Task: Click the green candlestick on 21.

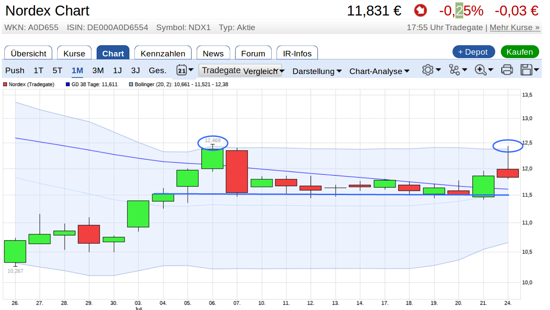Action: (484, 186)
